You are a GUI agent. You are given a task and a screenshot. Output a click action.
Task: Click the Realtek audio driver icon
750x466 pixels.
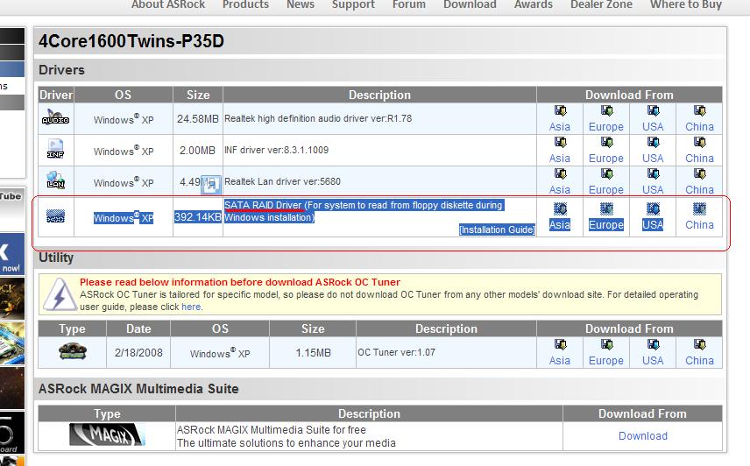point(55,119)
